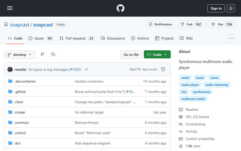Screen dimensions: 241x151
Task: Open the cmake folder
Action: point(20,112)
